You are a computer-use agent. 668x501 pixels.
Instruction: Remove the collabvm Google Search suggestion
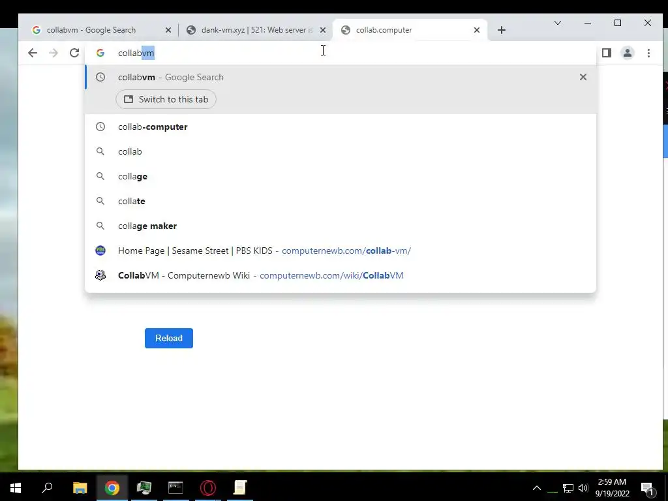coord(583,77)
